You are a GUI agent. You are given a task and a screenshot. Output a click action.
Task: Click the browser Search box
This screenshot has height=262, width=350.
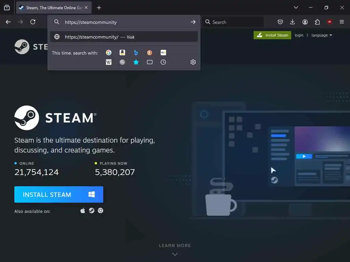(x=233, y=22)
